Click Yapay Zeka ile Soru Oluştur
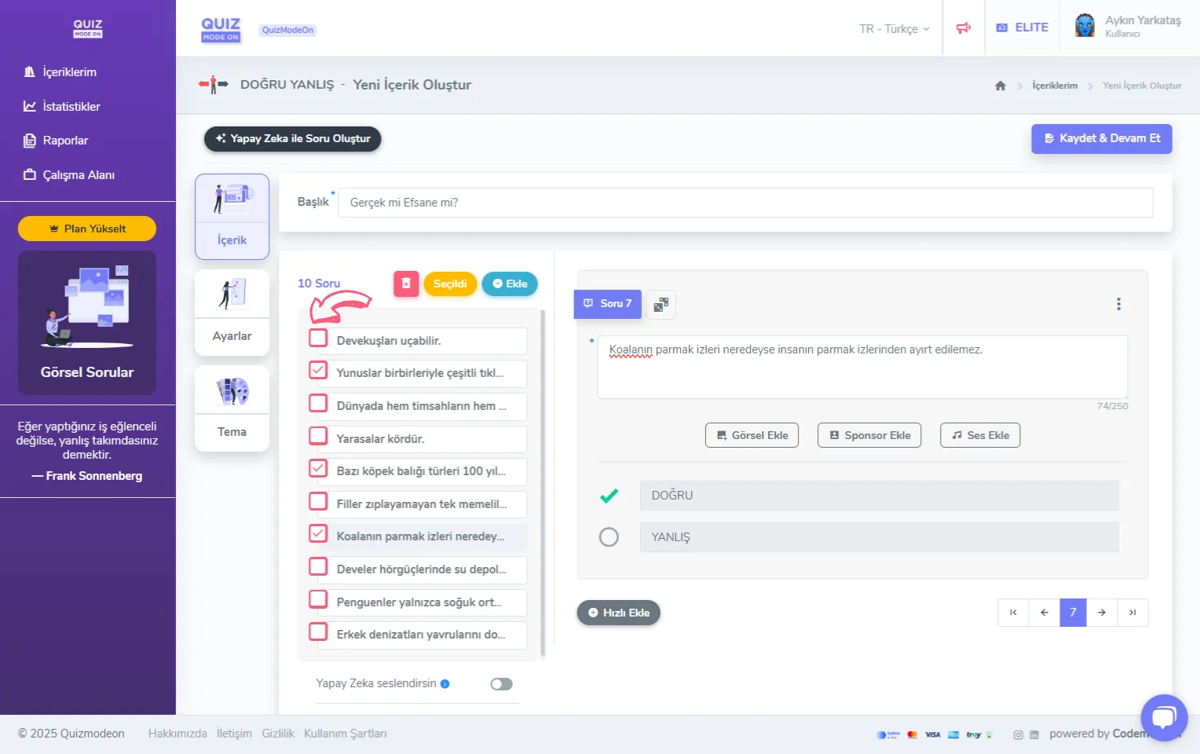The height and width of the screenshot is (754, 1200). point(292,139)
